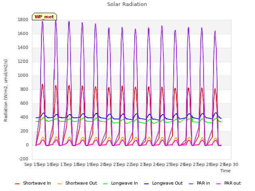The width and height of the screenshot is (255, 191).
Task: Click the 600 y-axis tick label
Action: point(24,103)
